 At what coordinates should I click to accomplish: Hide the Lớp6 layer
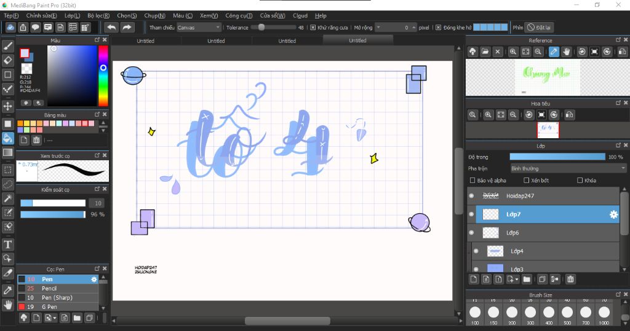(472, 233)
